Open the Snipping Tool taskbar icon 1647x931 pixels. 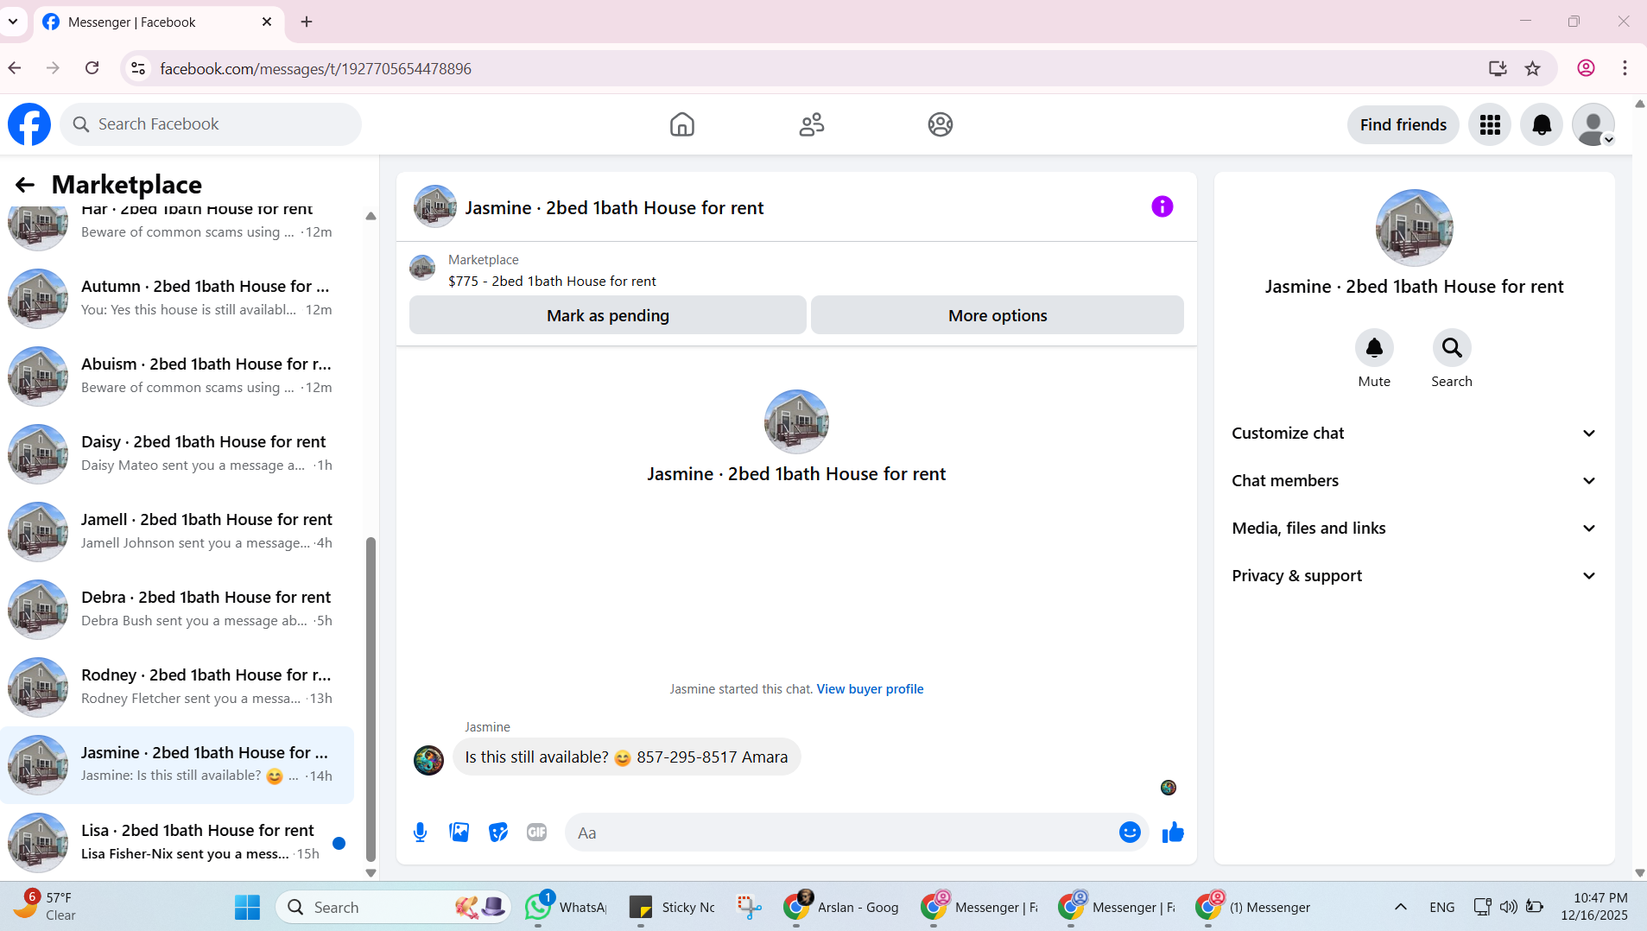[x=749, y=907]
